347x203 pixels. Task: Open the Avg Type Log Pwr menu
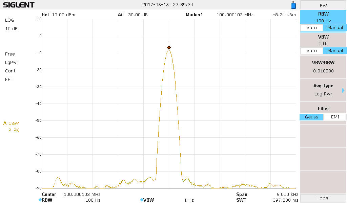pyautogui.click(x=323, y=90)
